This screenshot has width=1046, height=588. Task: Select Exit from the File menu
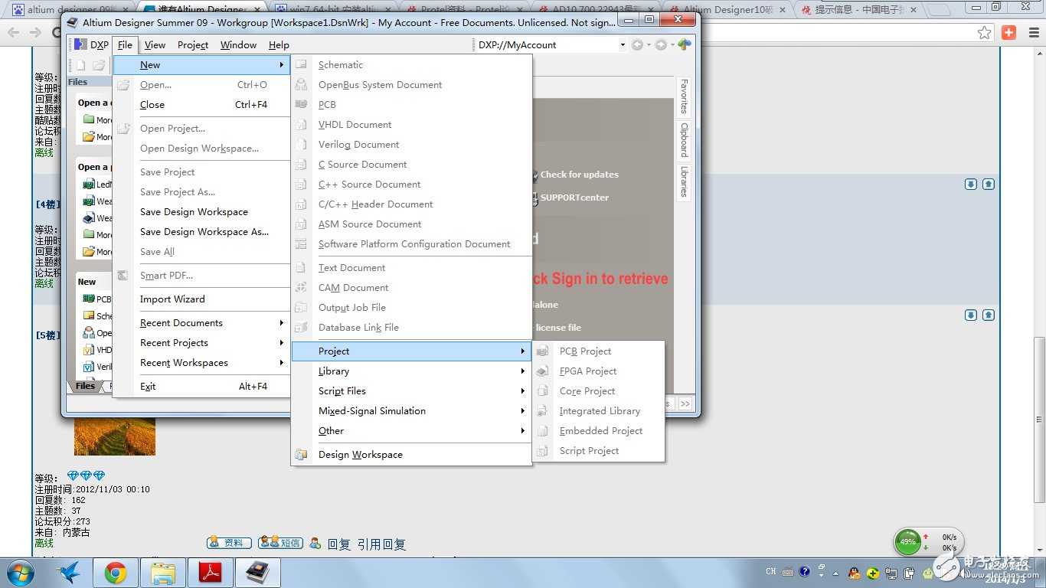[x=201, y=387]
